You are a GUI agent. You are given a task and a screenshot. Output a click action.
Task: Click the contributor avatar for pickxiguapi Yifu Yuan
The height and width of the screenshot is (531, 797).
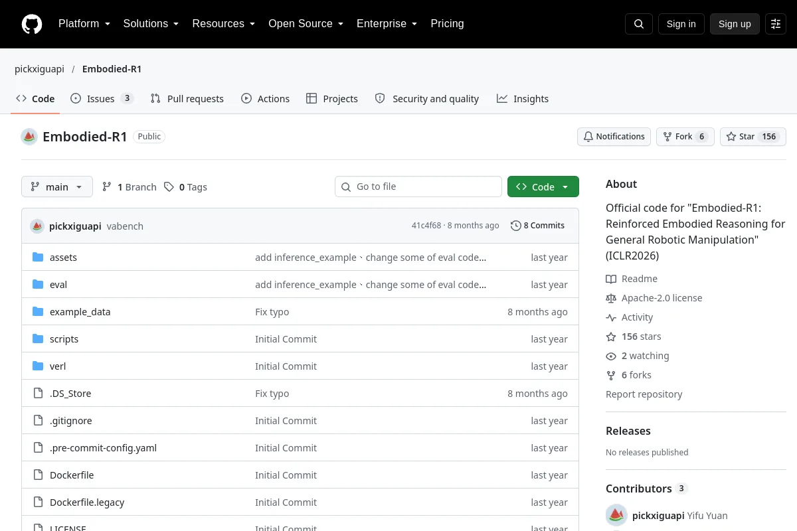pyautogui.click(x=616, y=515)
